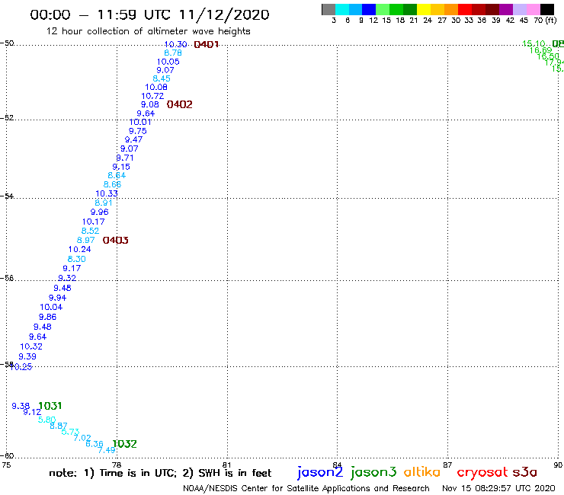Choose the pink swatch in the color scale
Image resolution: width=564 pixels, height=495 pixels.
pyautogui.click(x=533, y=9)
